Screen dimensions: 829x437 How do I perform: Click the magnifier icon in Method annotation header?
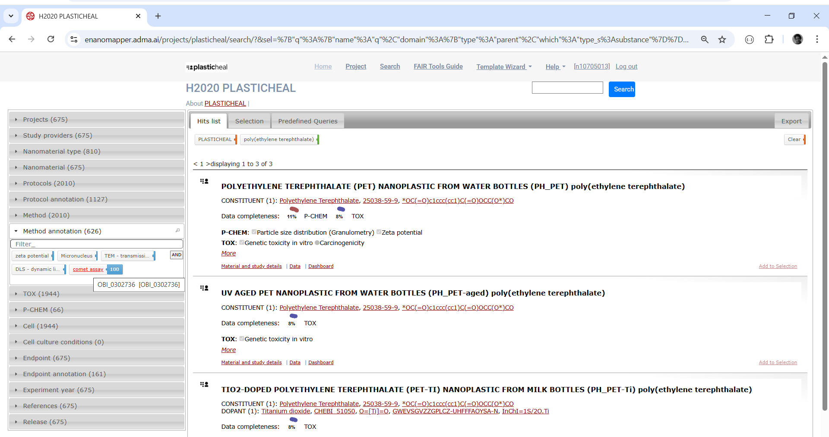point(177,231)
